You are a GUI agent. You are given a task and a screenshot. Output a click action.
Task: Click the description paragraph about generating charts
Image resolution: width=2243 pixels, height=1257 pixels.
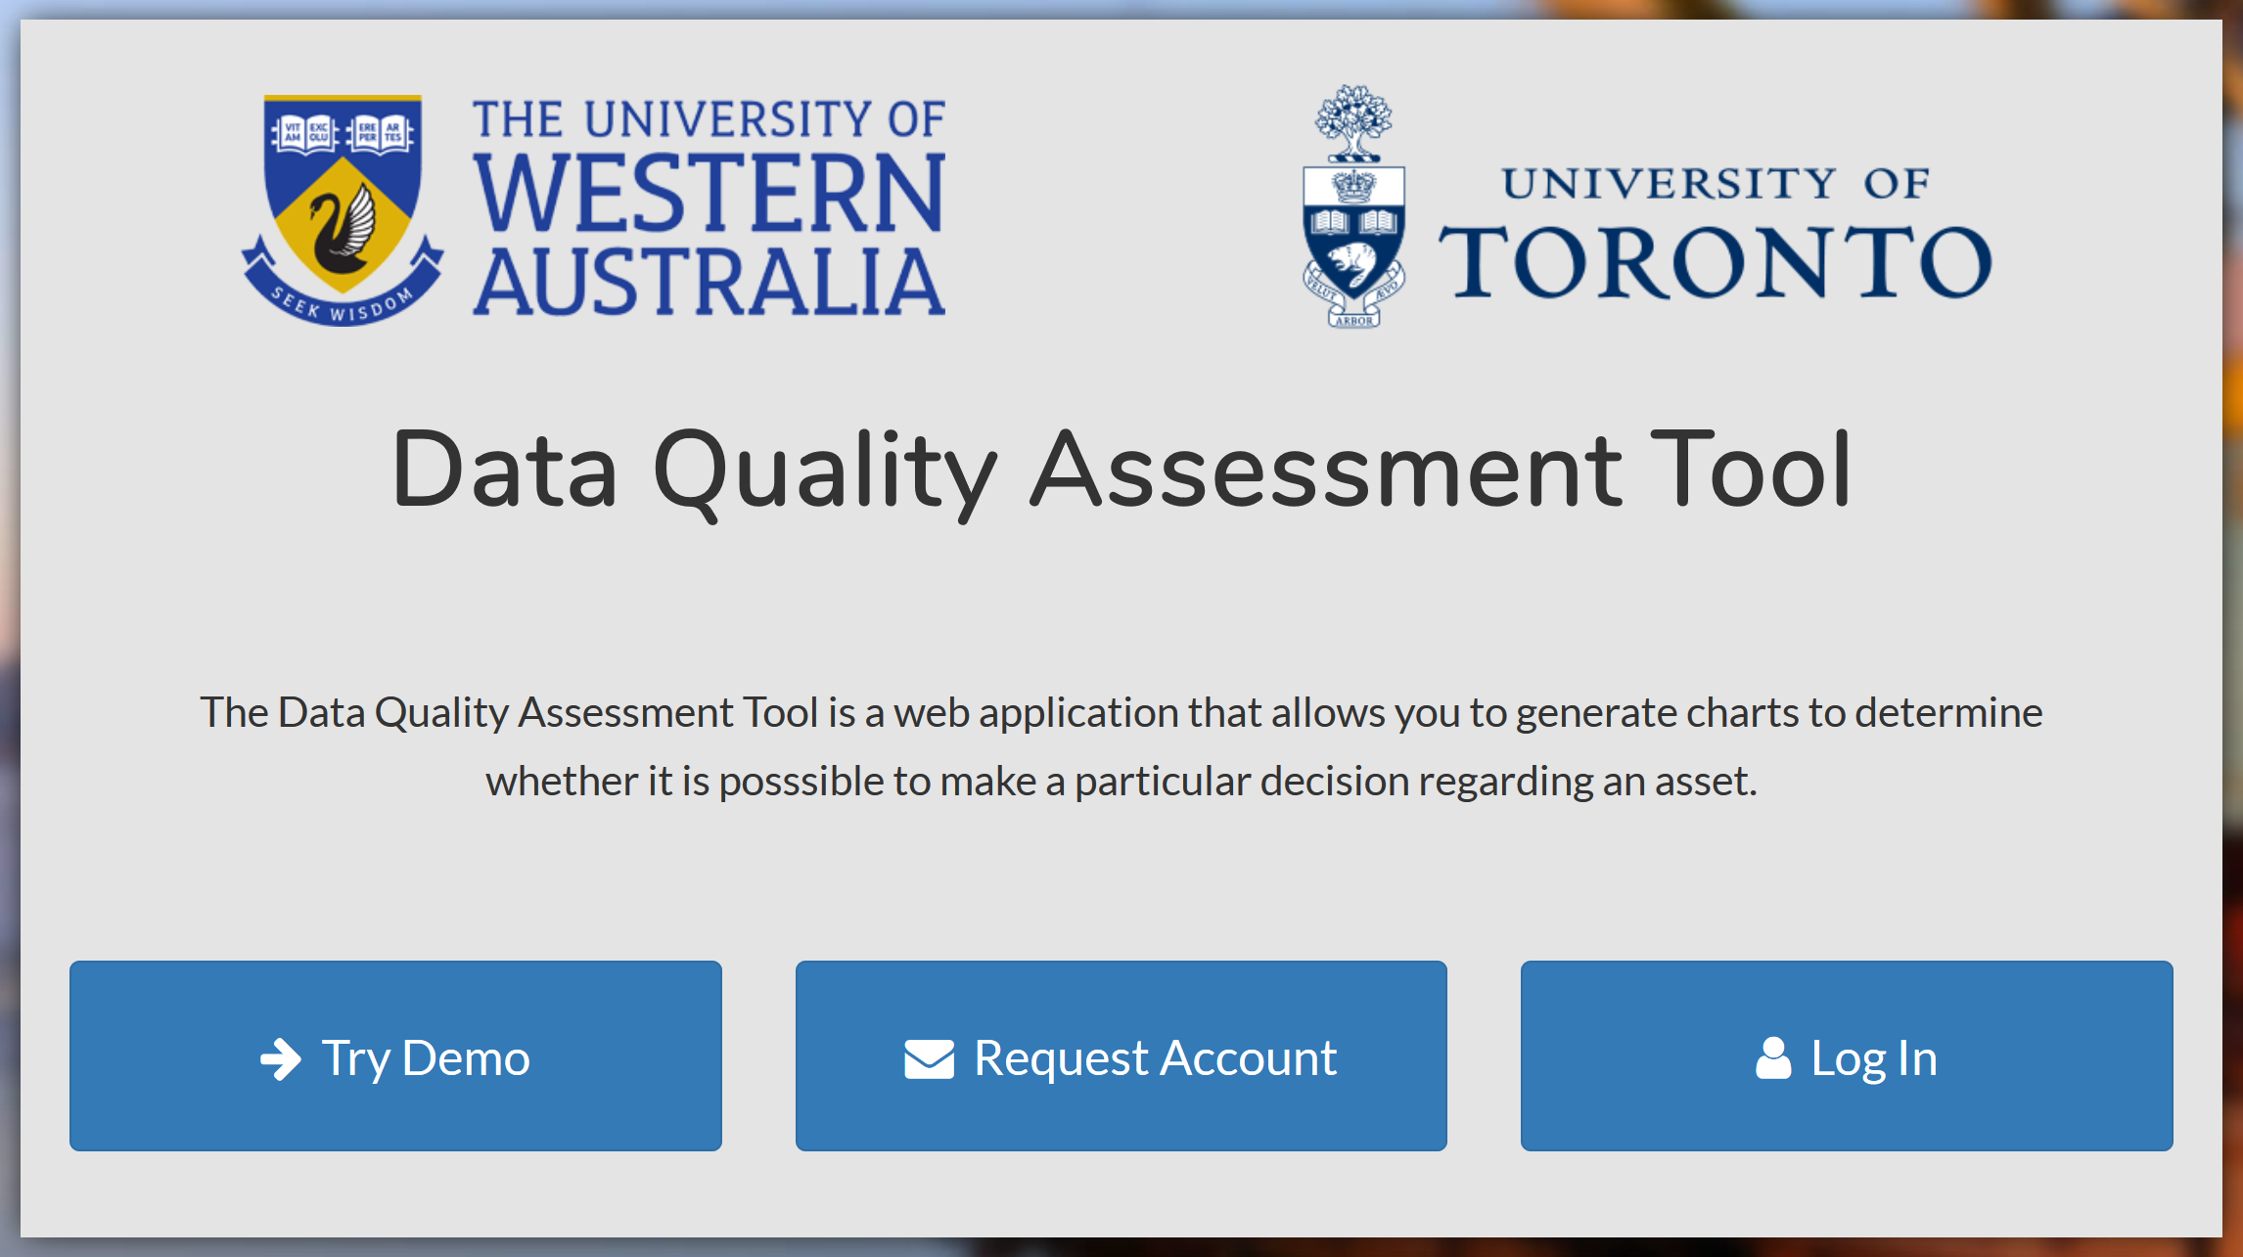pos(1121,746)
